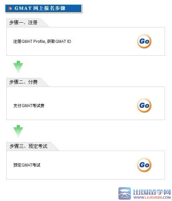Screen dimensions: 172x201
Task: Click the GMAT text in the blue header
Action: 23,8
